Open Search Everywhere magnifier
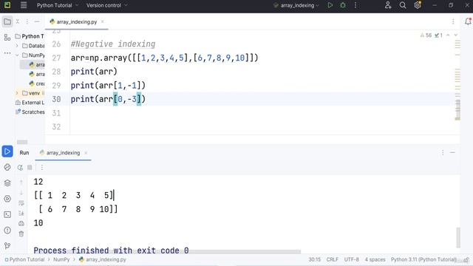The height and width of the screenshot is (266, 473). pyautogui.click(x=403, y=5)
